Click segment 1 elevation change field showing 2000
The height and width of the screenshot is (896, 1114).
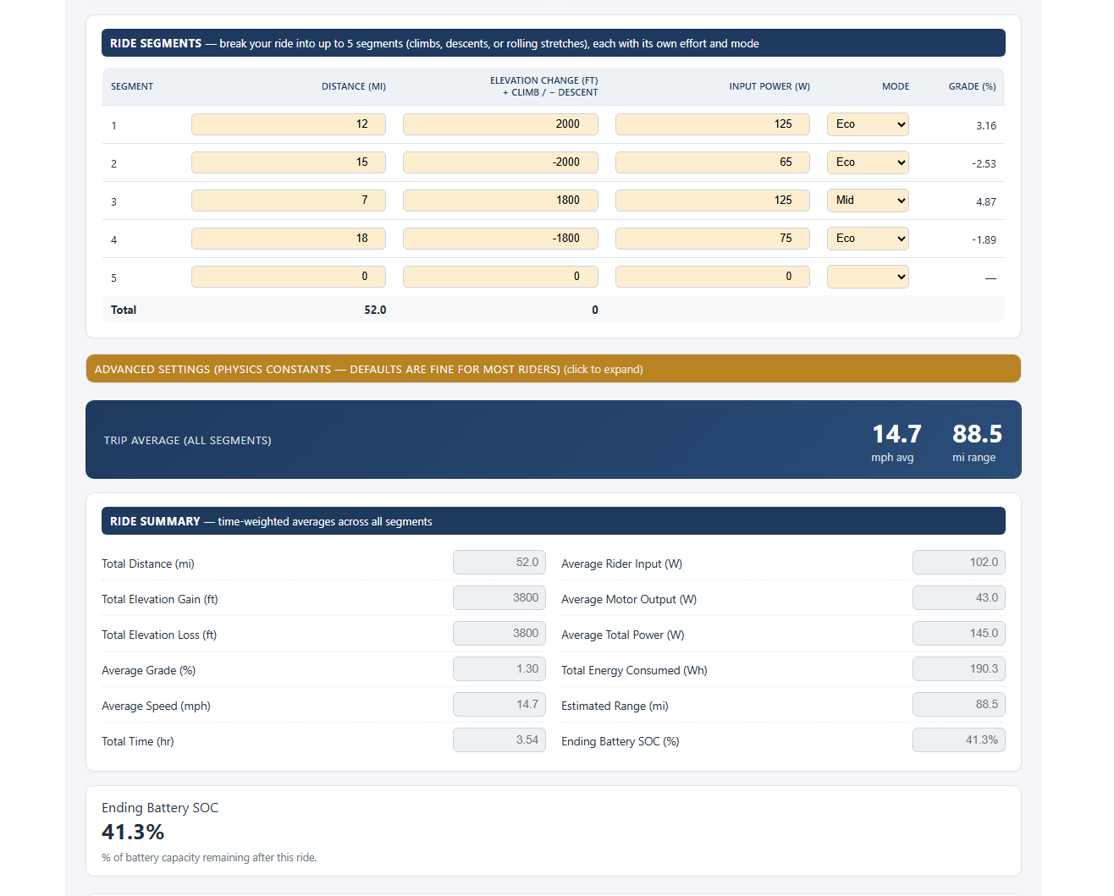[500, 124]
